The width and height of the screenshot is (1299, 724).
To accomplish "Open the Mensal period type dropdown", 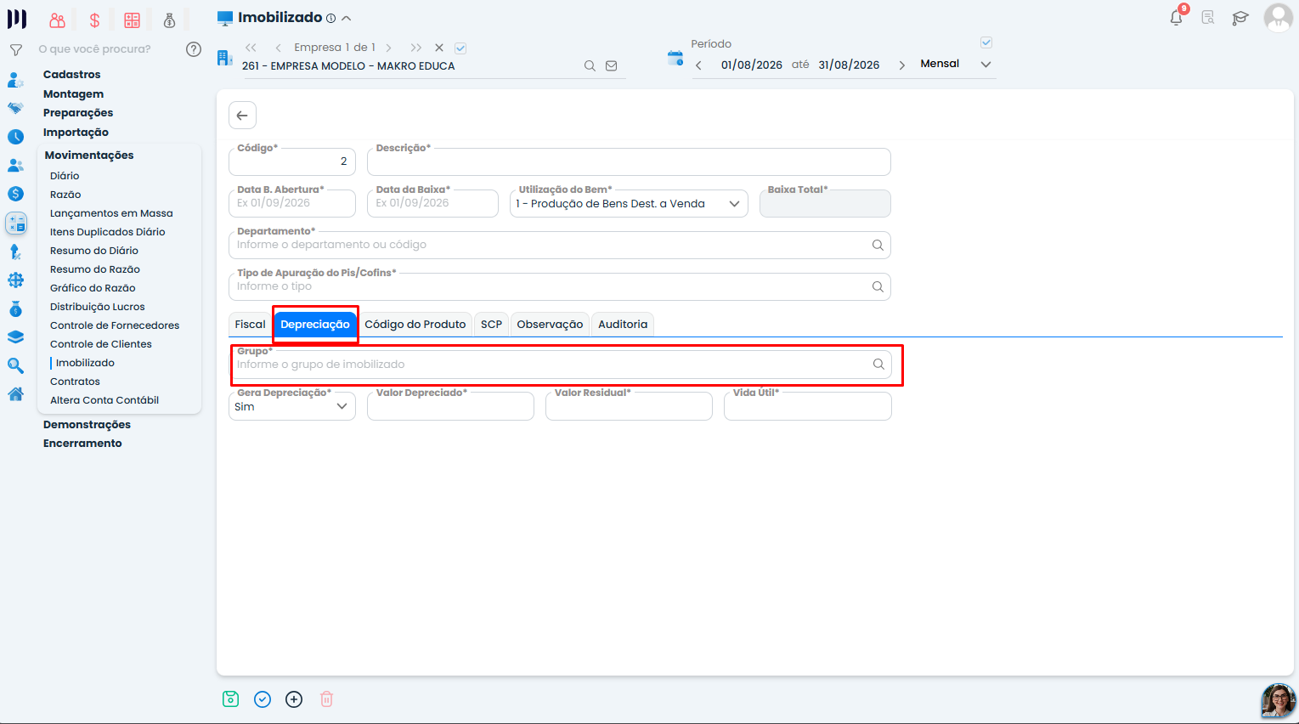I will 955,65.
